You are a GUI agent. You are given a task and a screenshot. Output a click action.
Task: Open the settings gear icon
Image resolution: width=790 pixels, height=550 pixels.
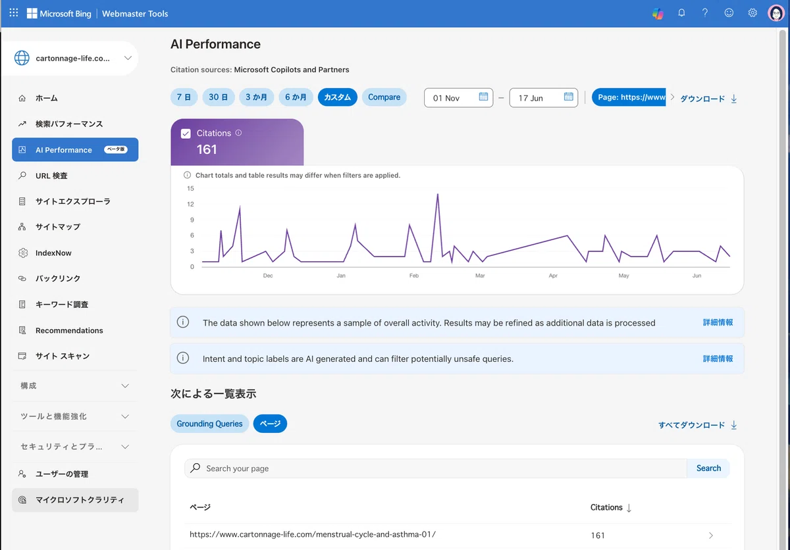pos(752,13)
